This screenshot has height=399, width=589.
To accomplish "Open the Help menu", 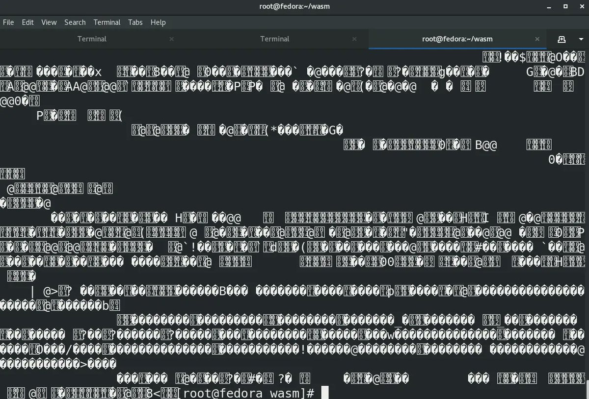I will point(158,22).
